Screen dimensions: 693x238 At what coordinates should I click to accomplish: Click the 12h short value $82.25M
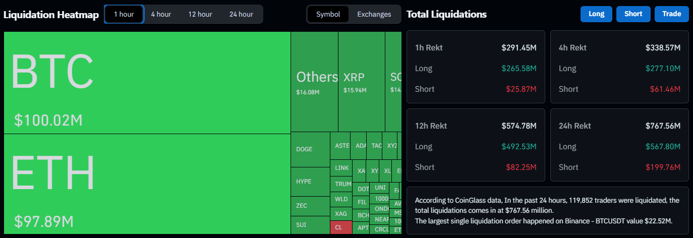[x=521, y=167]
